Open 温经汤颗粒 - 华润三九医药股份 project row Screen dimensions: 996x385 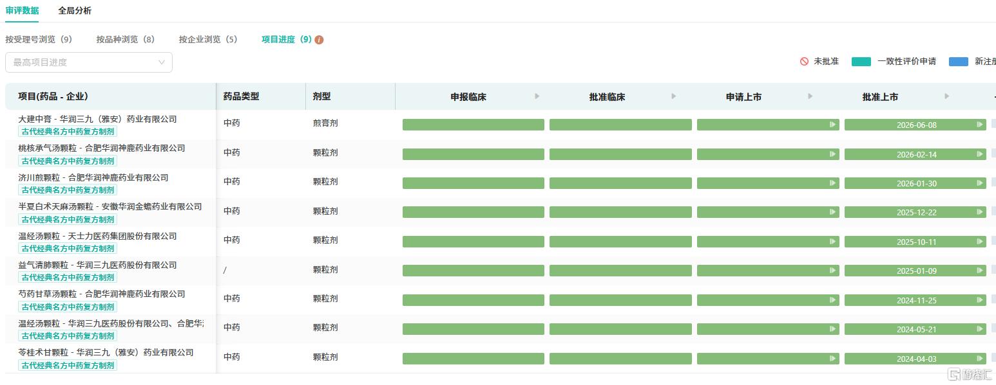click(x=111, y=323)
